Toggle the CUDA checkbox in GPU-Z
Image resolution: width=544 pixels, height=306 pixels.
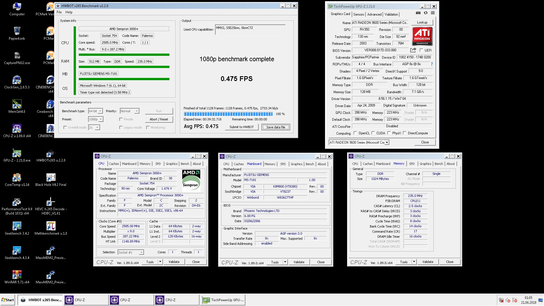pos(373,133)
